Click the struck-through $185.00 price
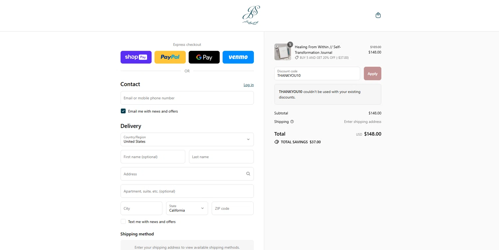This screenshot has height=250, width=499. click(x=376, y=47)
